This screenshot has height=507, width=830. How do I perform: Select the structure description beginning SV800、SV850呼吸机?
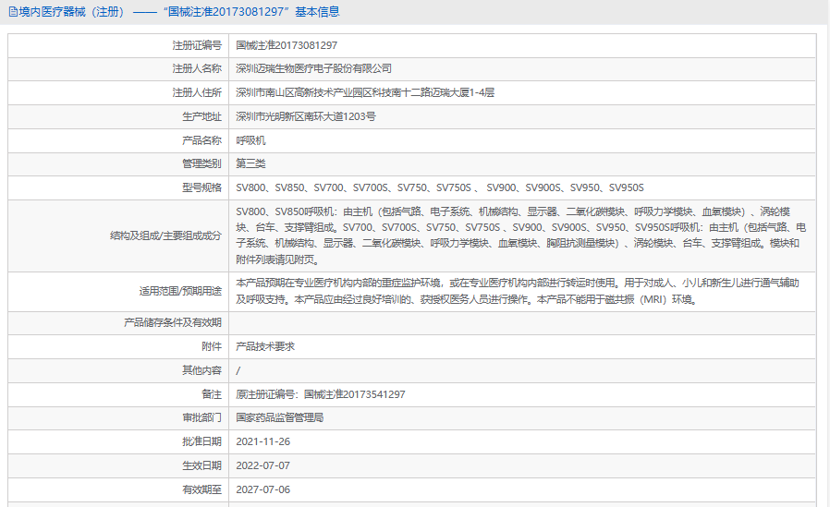coord(521,235)
